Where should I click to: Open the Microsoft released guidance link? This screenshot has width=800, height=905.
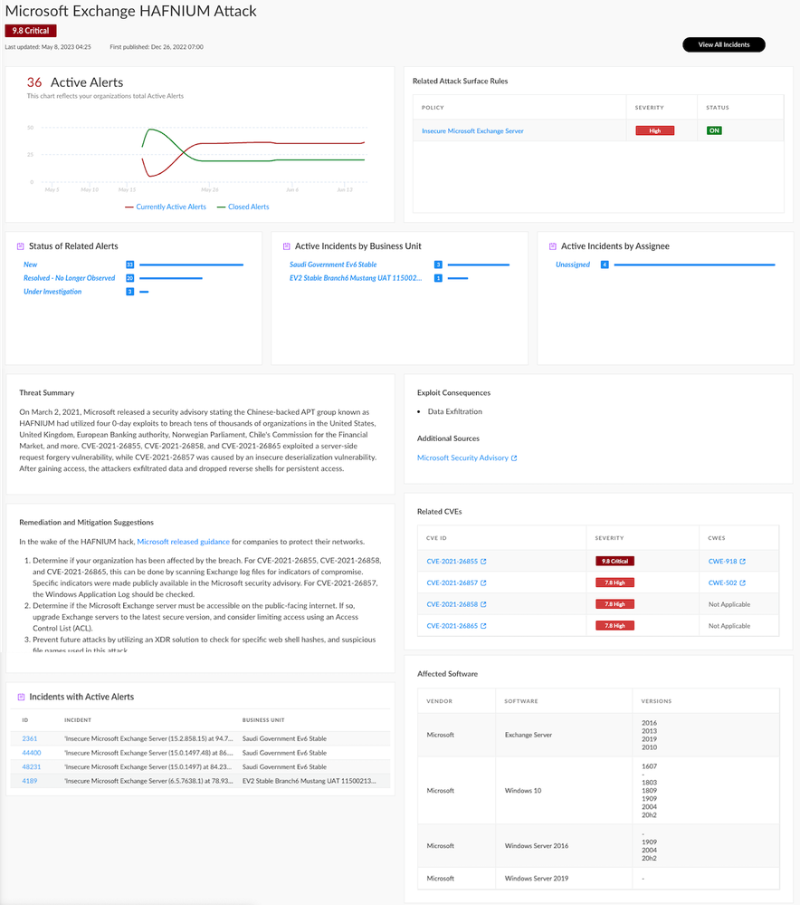tap(184, 542)
